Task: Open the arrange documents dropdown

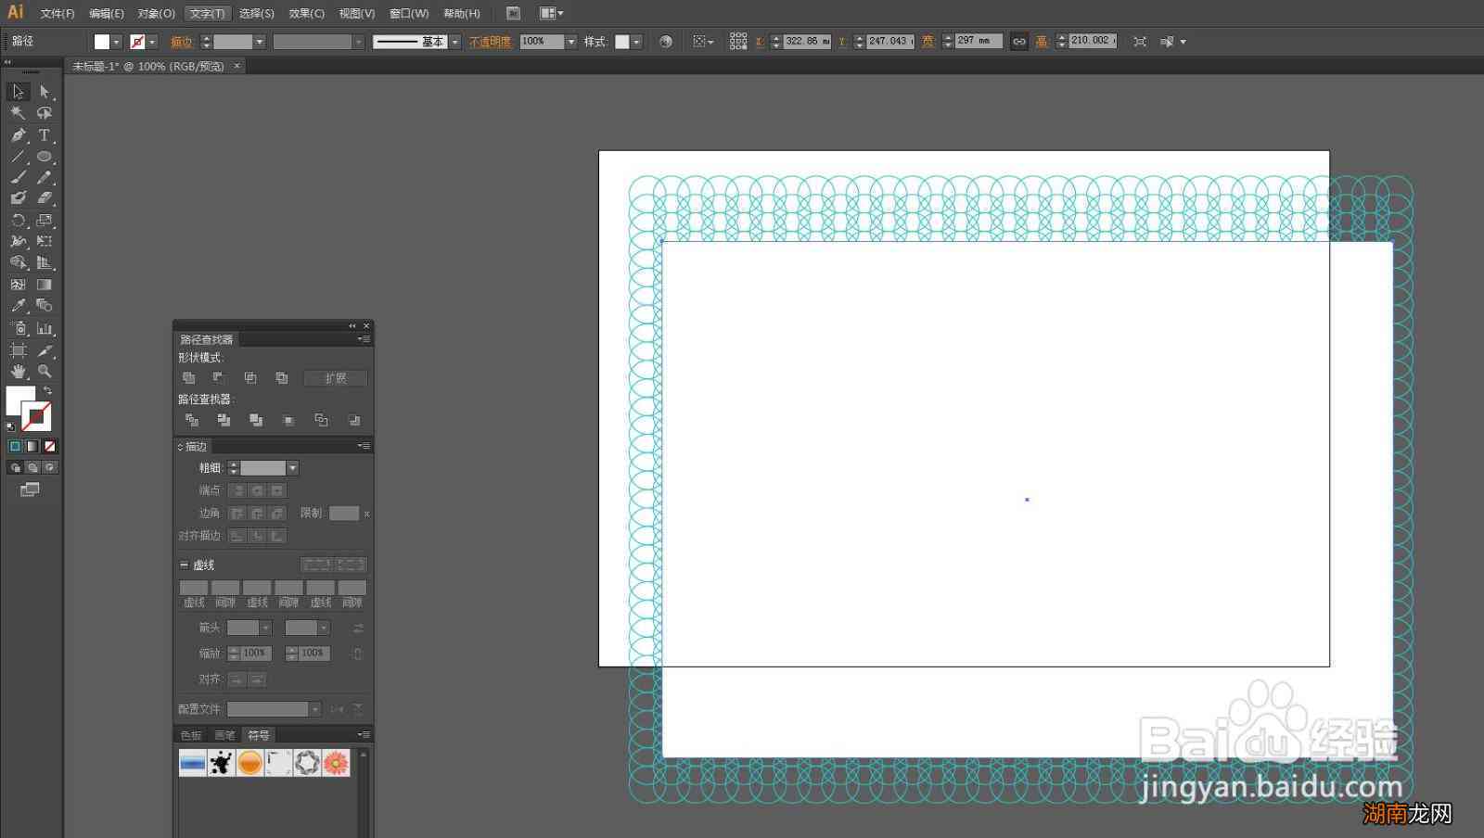Action: coord(552,13)
